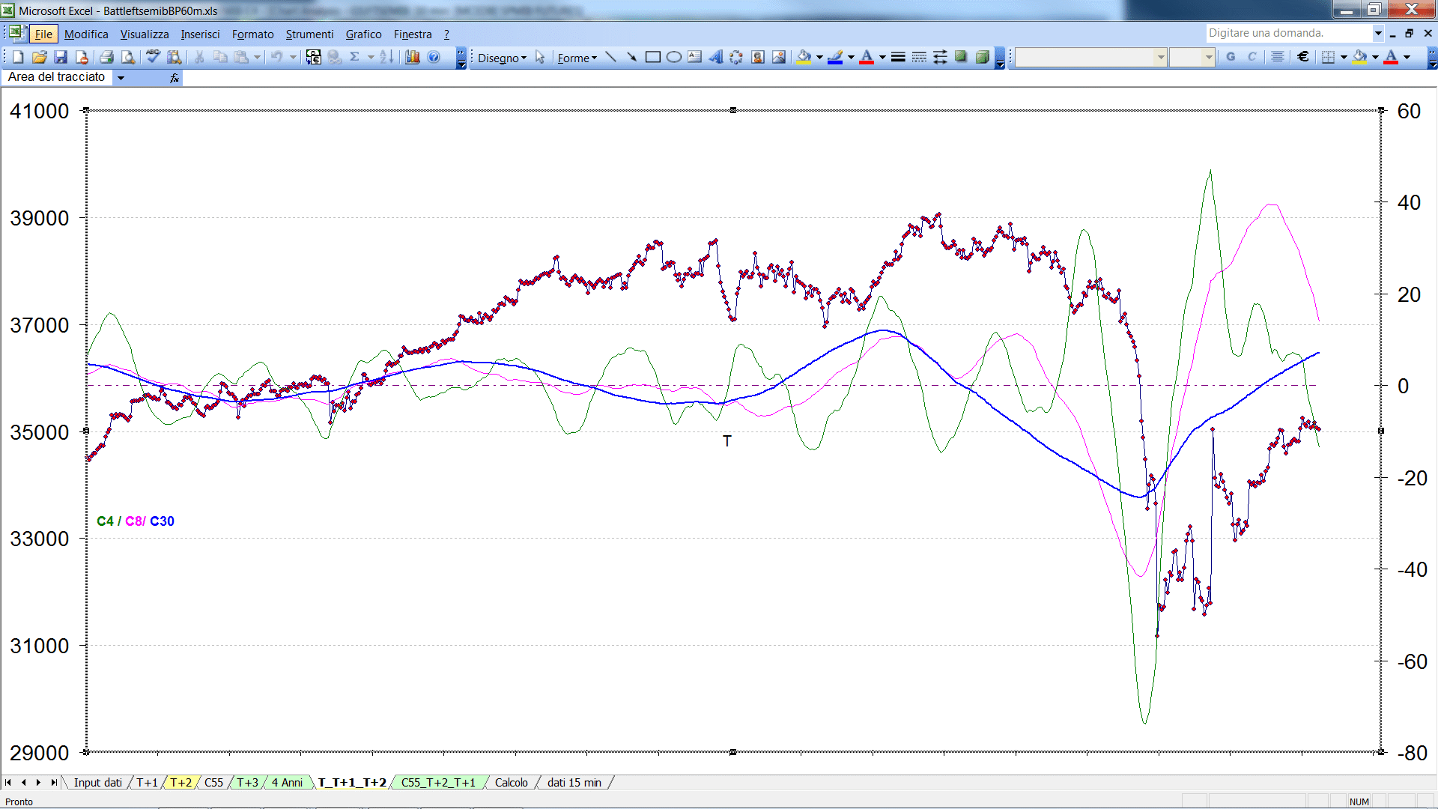1438x809 pixels.
Task: Open the Grafico menu
Action: 363,34
